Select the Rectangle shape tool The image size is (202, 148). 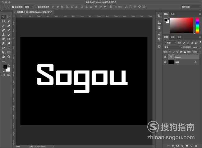[9, 52]
